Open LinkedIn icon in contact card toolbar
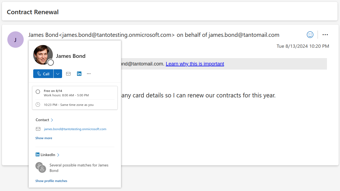 [79, 74]
